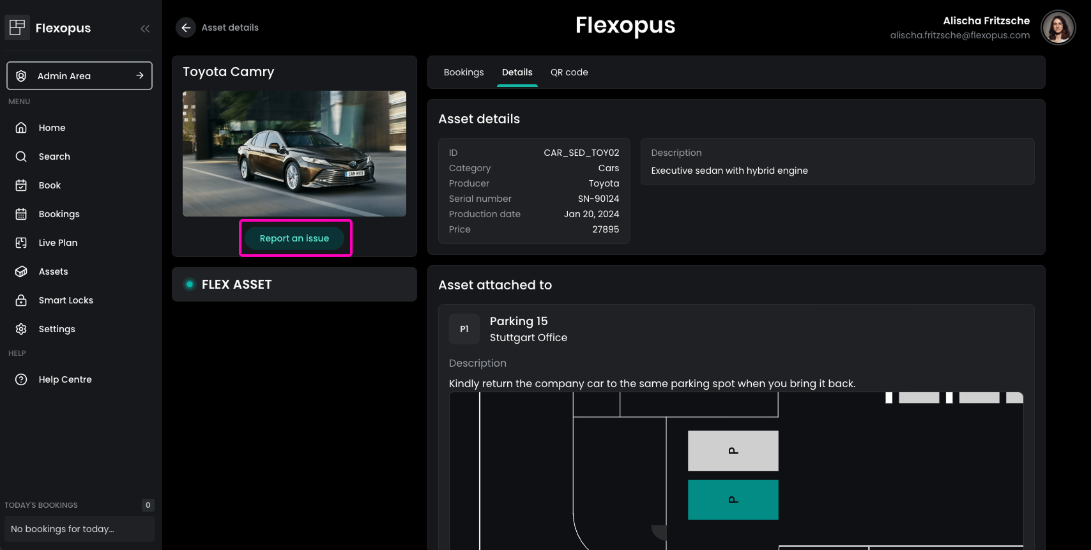1091x550 pixels.
Task: Open Live Plan floor map icon
Action: click(21, 243)
